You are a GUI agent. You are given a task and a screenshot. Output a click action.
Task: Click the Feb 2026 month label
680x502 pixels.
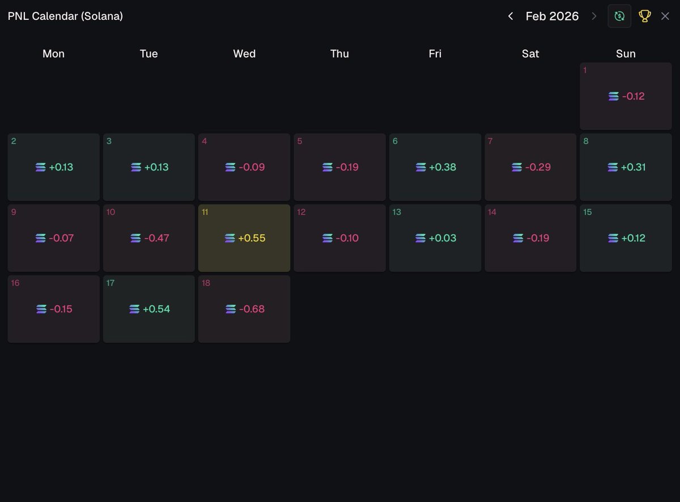click(x=552, y=16)
